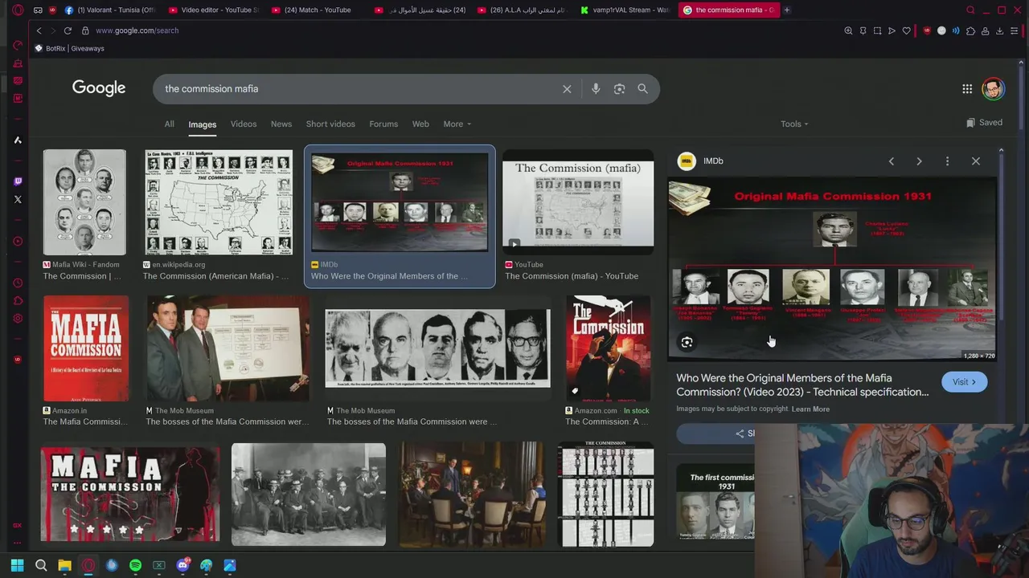The image size is (1029, 578).
Task: Click the Visit button
Action: [x=964, y=382]
